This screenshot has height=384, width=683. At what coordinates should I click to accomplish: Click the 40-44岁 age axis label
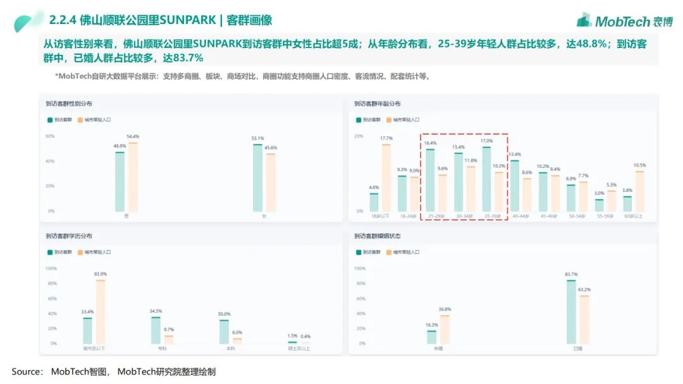[x=521, y=216]
